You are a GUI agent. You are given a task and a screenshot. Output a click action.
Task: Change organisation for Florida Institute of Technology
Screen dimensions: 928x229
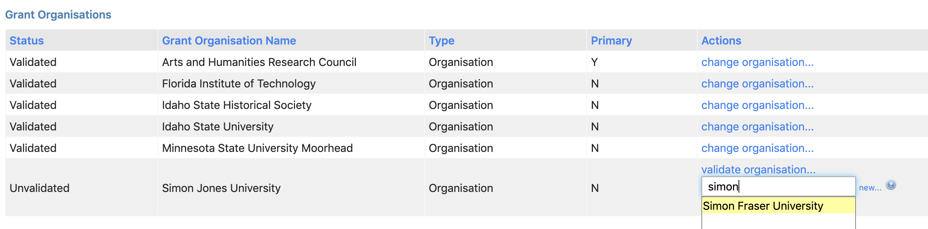pyautogui.click(x=757, y=84)
